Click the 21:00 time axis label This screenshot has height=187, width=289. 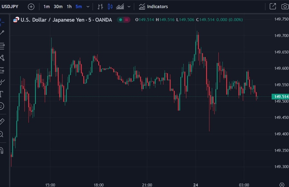[147, 185]
